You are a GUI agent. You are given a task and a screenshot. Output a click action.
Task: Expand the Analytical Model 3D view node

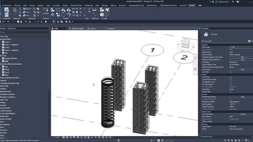pyautogui.click(x=3, y=58)
